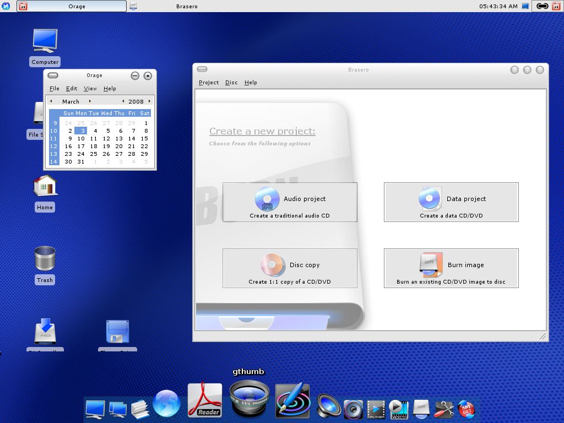Go to previous year before 2008 in Orage
Screen dimensions: 564x423
[x=123, y=101]
